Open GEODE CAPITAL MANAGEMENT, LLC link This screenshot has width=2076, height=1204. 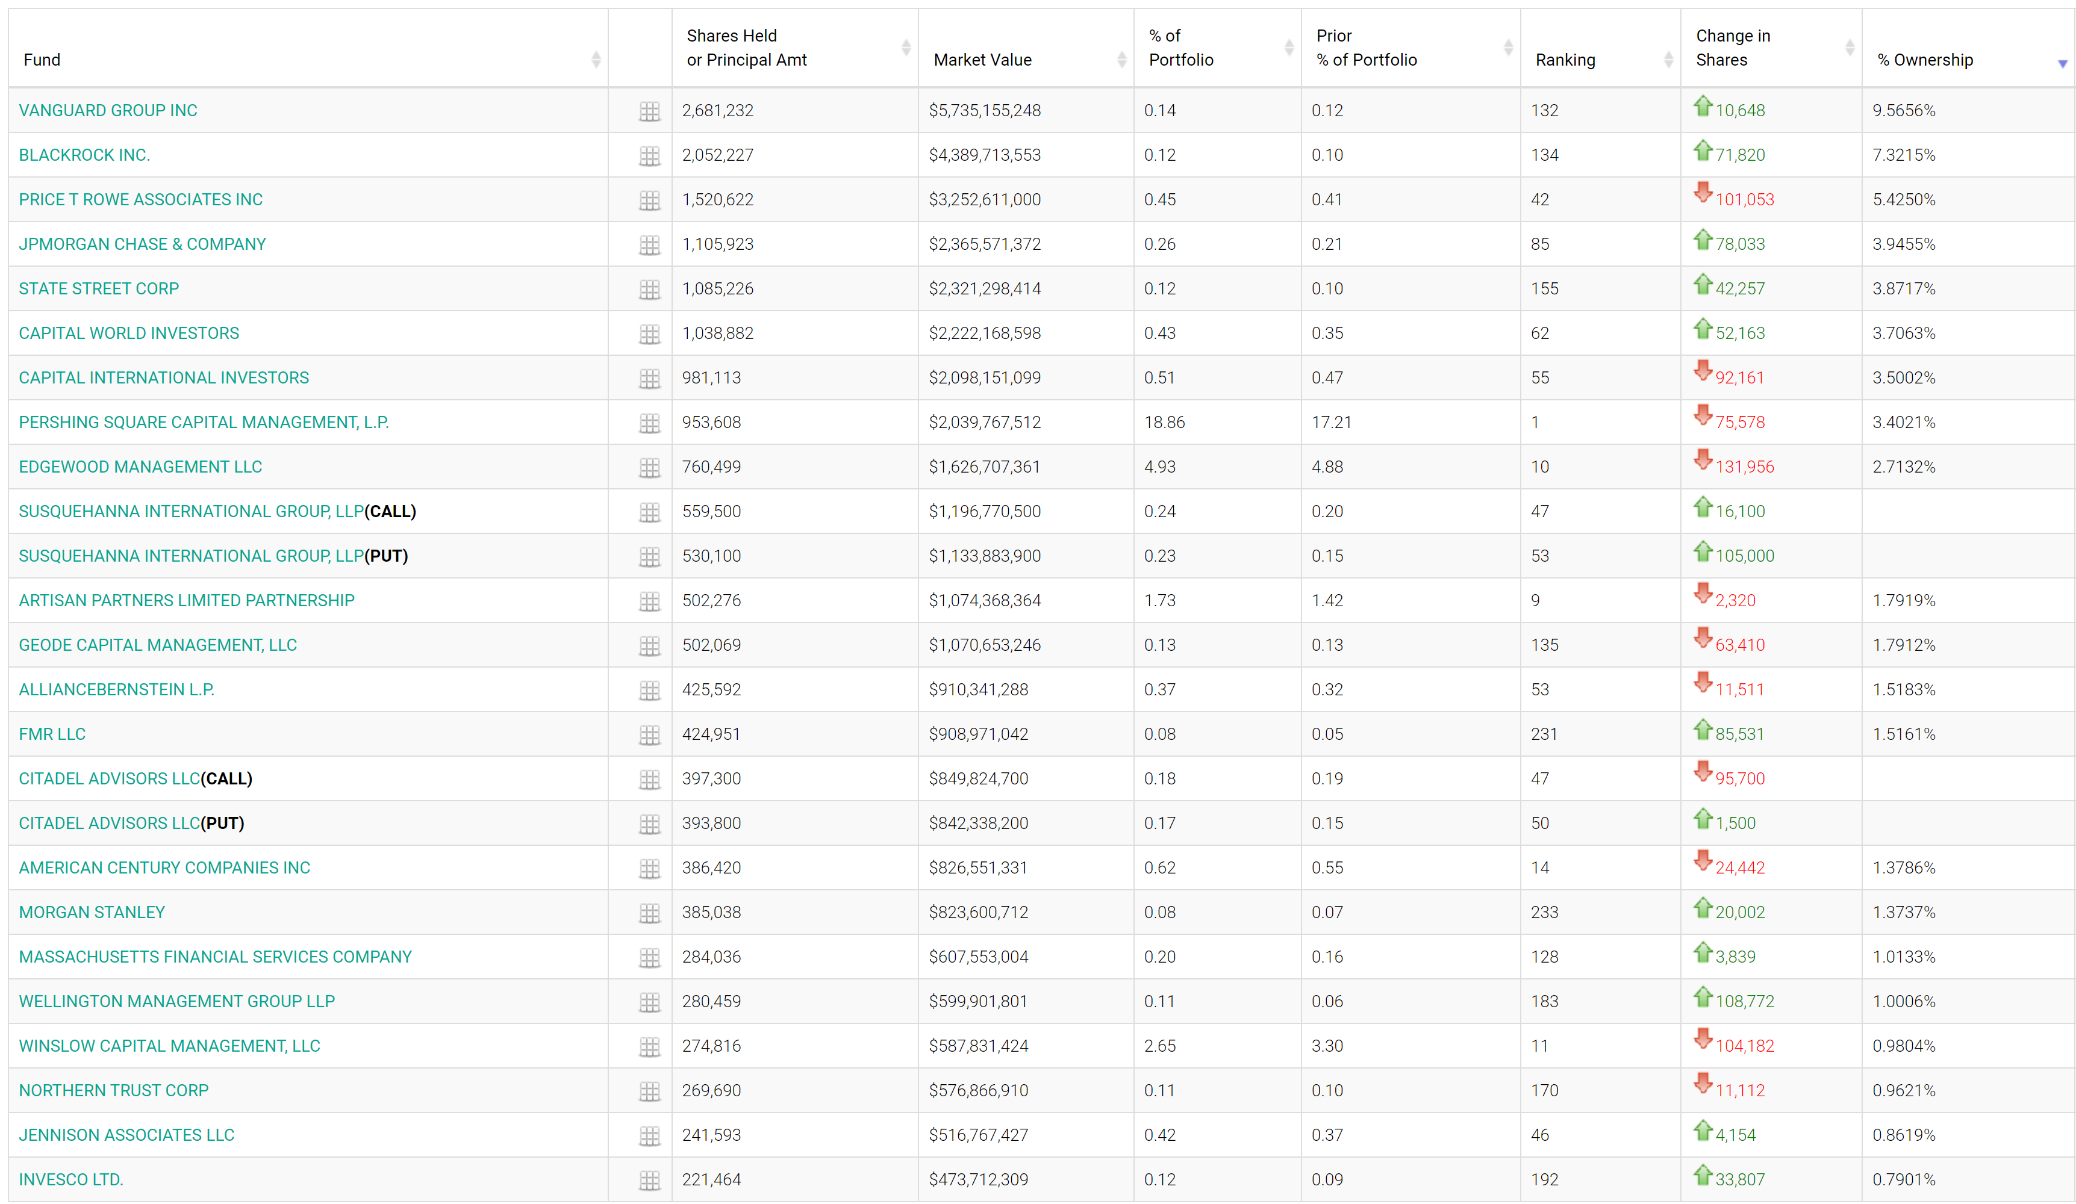157,645
